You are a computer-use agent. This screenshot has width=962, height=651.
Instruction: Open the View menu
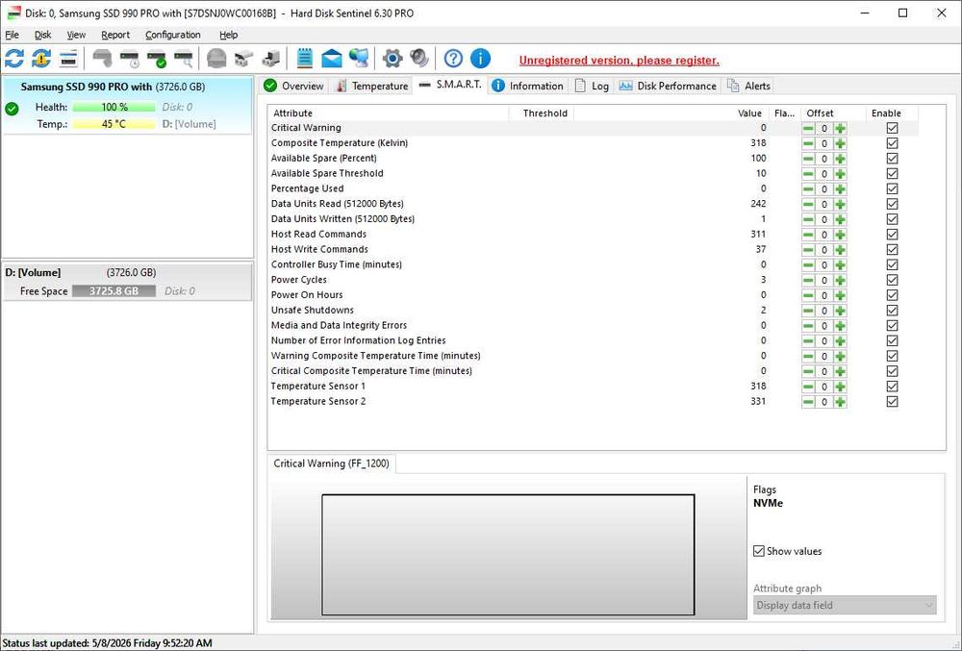click(76, 35)
